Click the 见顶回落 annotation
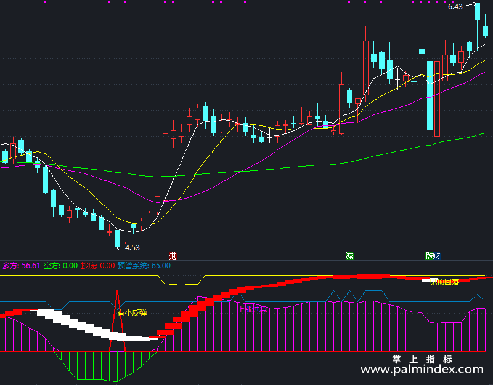493x385 pixels. (444, 282)
